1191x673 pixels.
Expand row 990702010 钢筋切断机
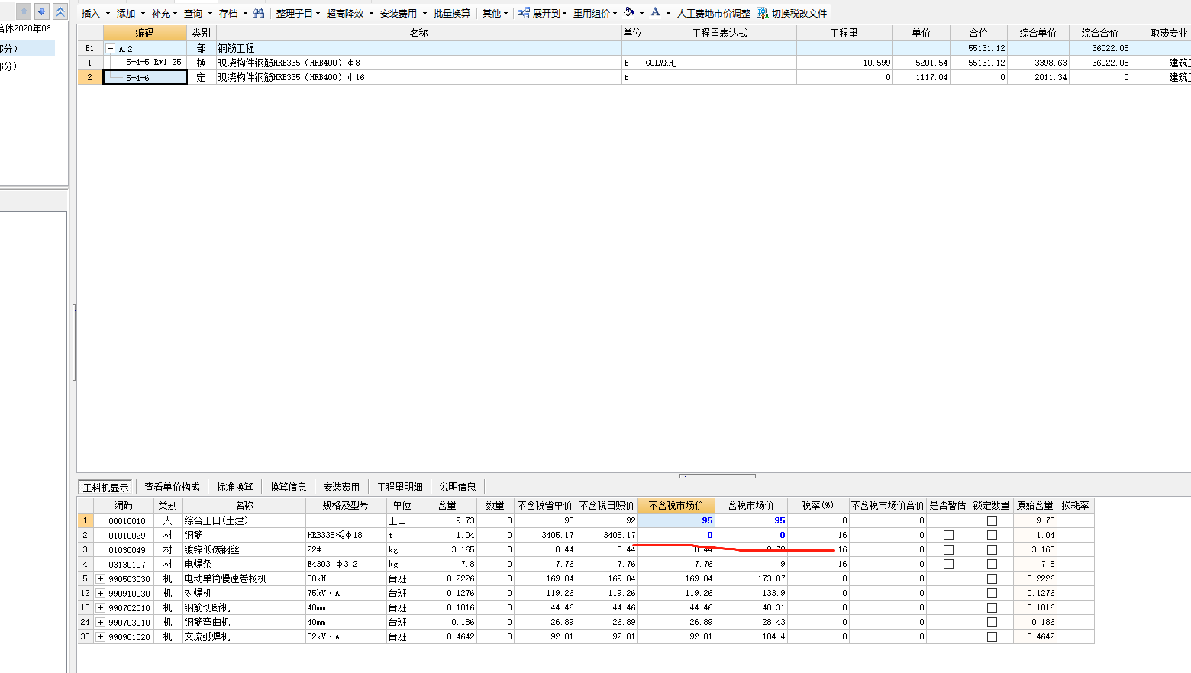click(x=100, y=607)
